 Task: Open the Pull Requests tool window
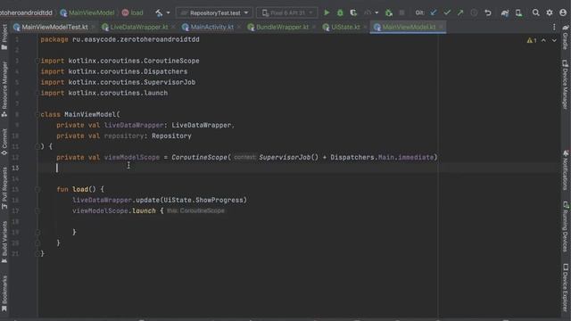(x=4, y=188)
